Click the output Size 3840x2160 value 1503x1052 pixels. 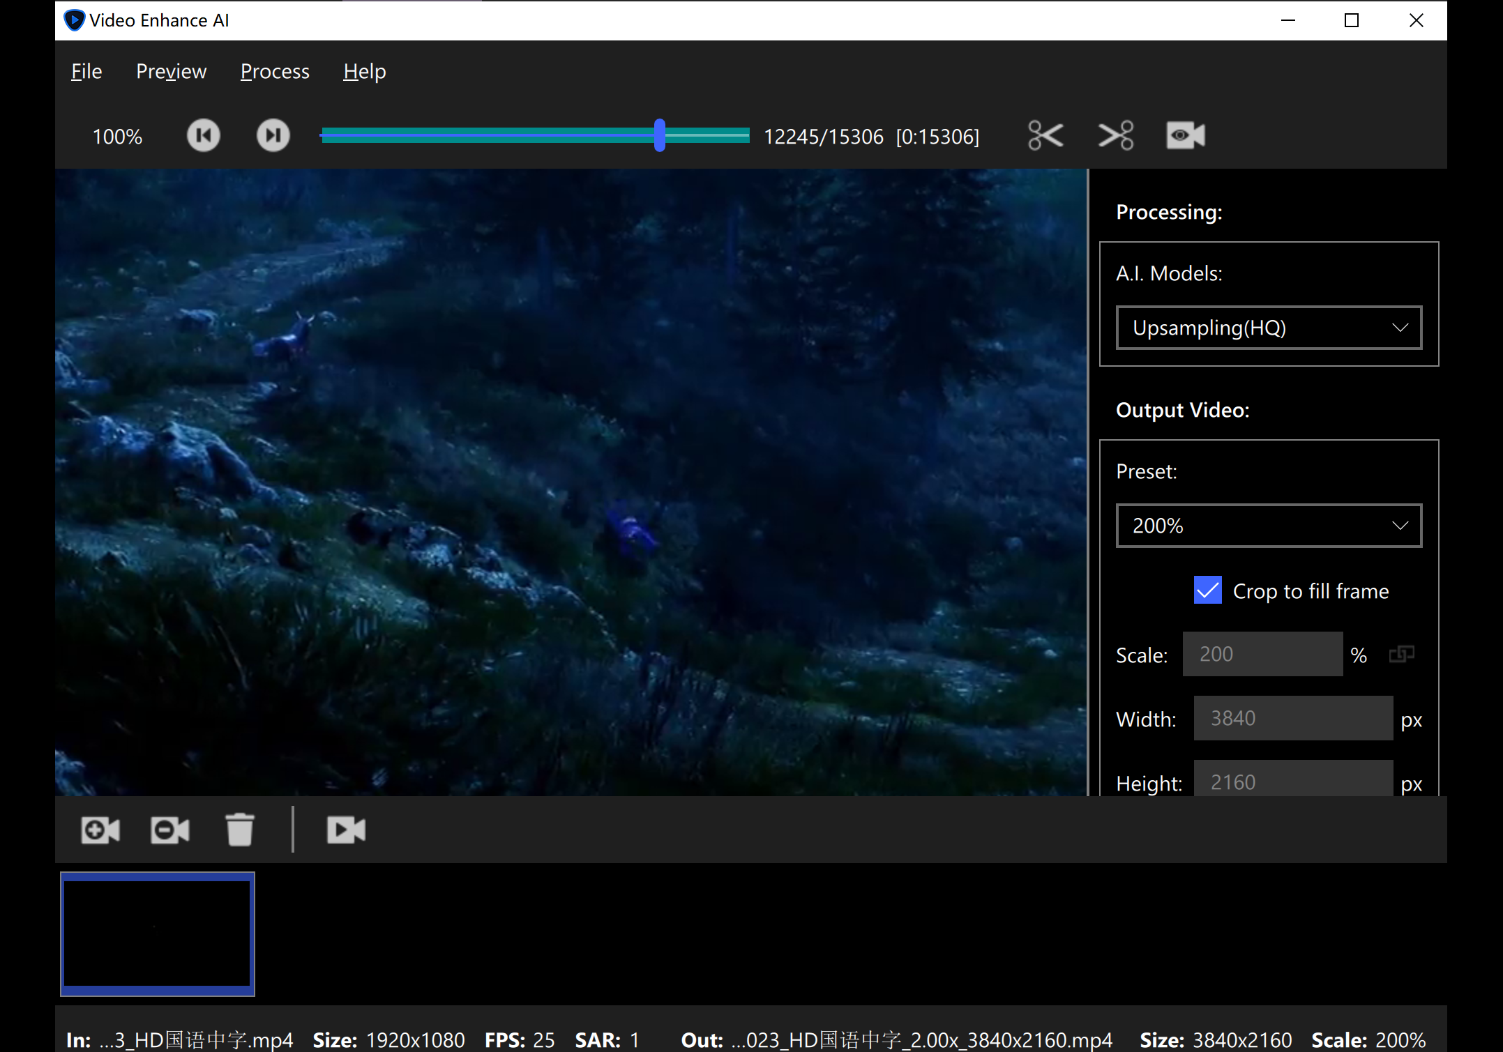(x=1243, y=1039)
